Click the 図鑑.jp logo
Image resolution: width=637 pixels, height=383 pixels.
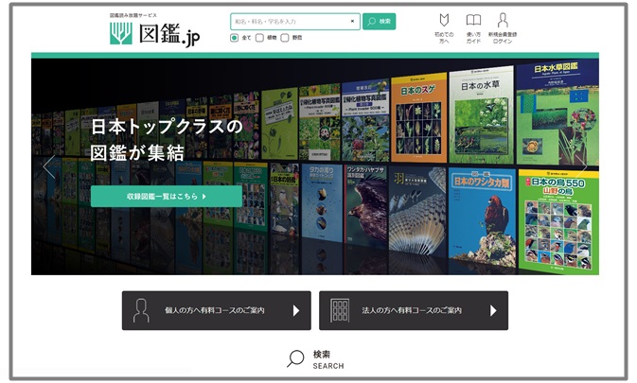[155, 33]
